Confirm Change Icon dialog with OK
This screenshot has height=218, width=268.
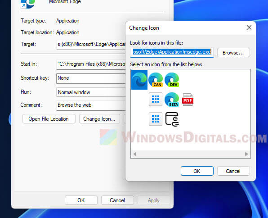[197, 171]
